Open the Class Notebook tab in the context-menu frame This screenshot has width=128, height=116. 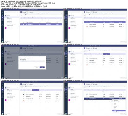tap(93, 86)
